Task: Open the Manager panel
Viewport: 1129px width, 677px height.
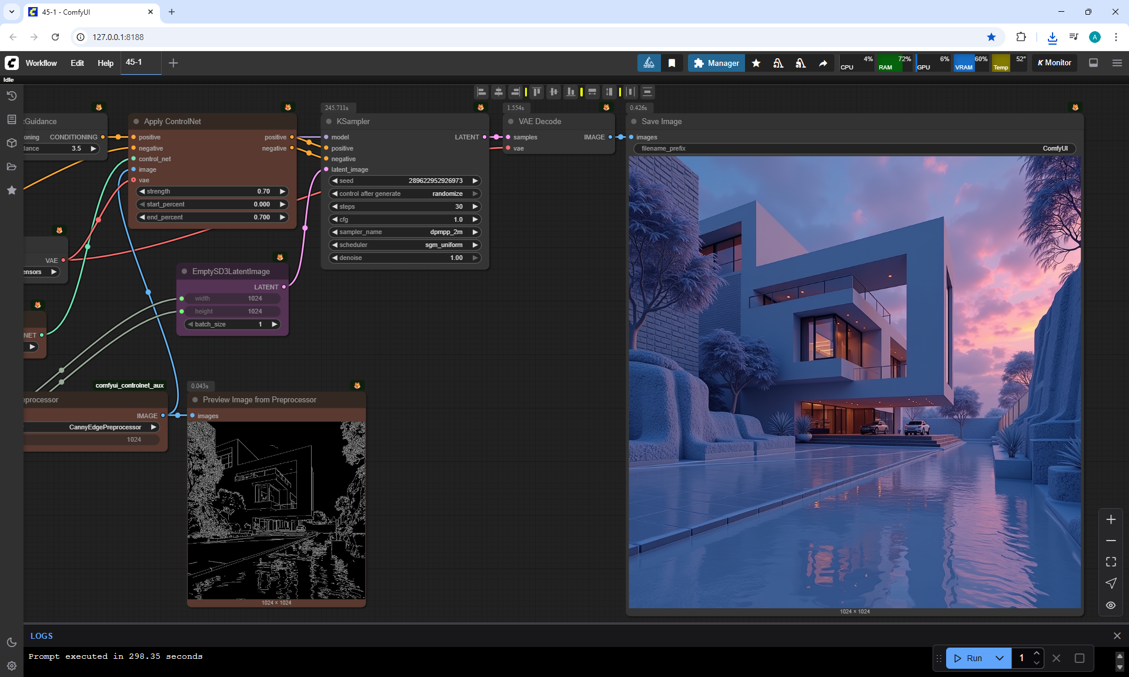Action: coord(716,63)
